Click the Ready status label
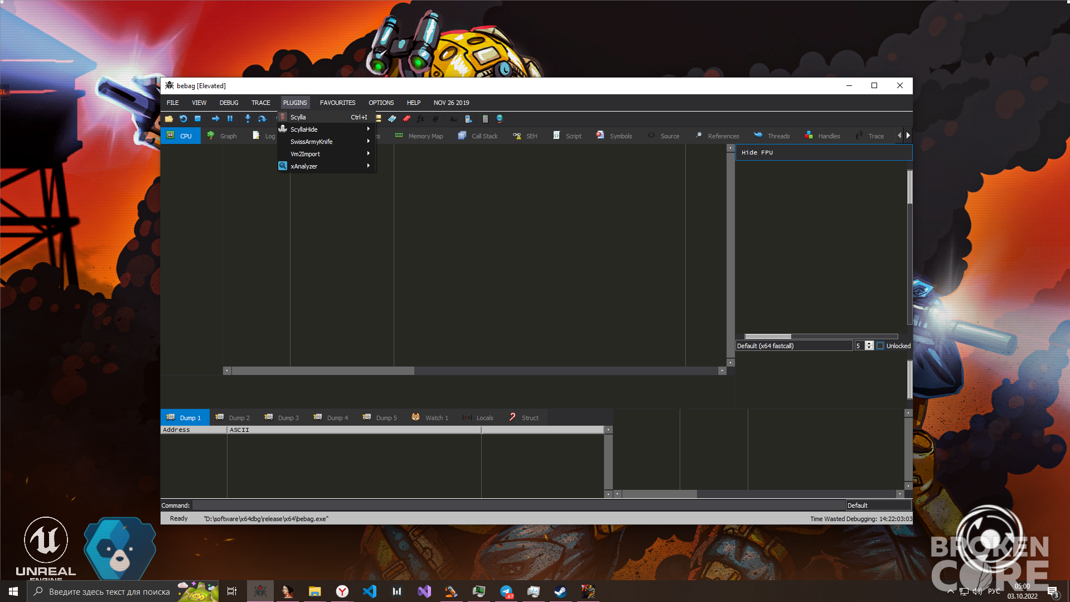The image size is (1070, 602). tap(178, 519)
